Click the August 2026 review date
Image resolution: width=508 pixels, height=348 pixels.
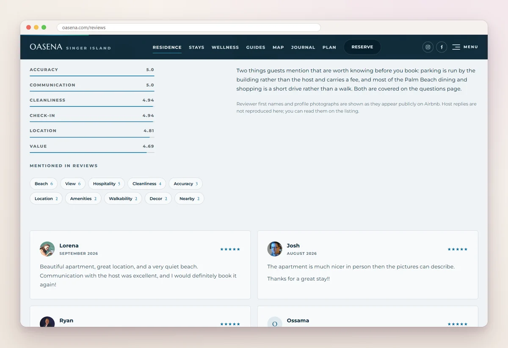[302, 254]
